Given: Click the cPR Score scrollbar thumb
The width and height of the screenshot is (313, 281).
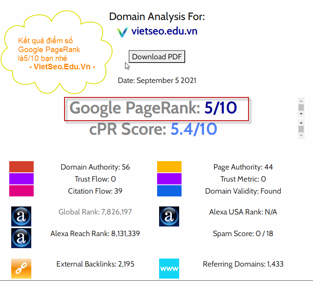Looking at the screenshot, I should pos(301,129).
